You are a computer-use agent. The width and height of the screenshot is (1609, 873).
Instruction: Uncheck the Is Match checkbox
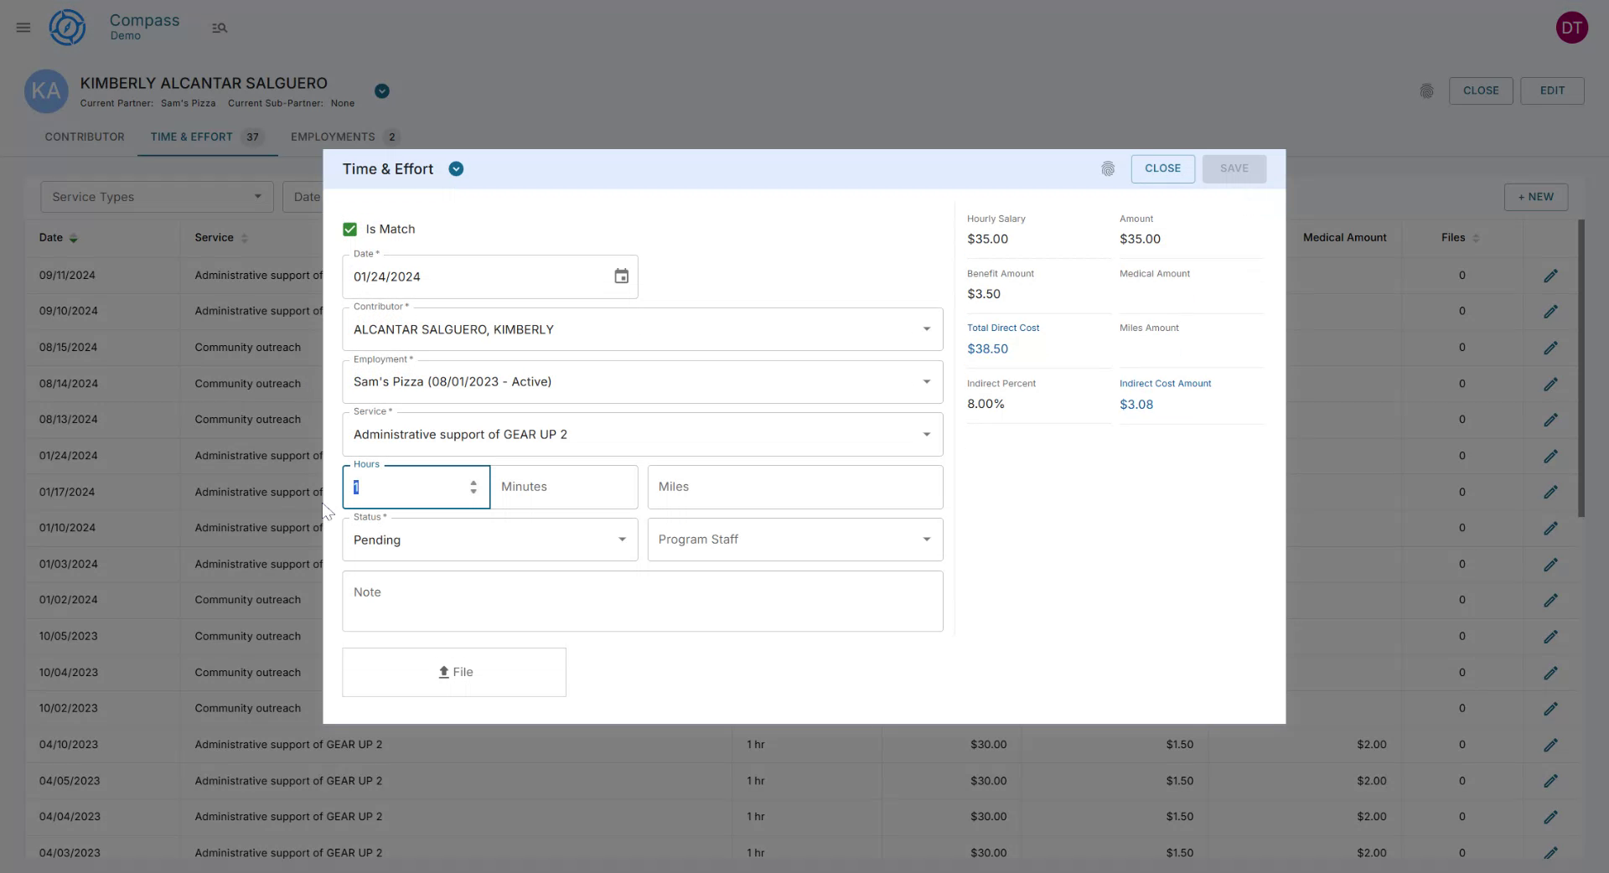(x=349, y=229)
